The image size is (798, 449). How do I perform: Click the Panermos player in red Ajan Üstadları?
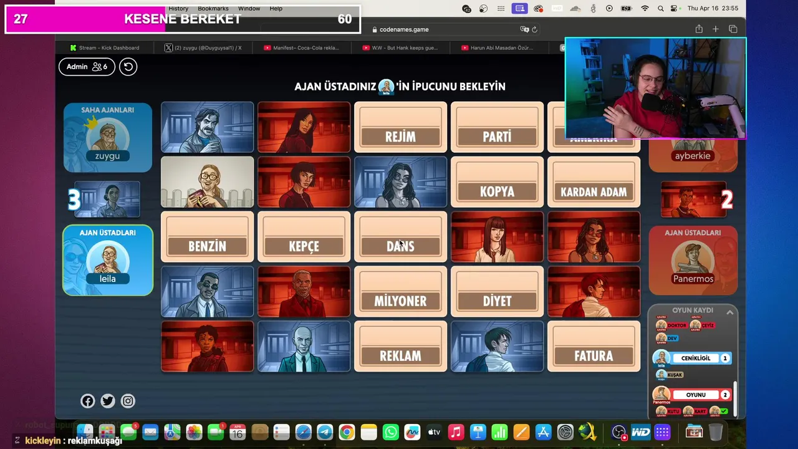click(x=693, y=263)
